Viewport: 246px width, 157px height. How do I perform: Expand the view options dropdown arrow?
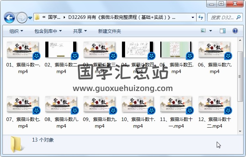(x=210, y=31)
